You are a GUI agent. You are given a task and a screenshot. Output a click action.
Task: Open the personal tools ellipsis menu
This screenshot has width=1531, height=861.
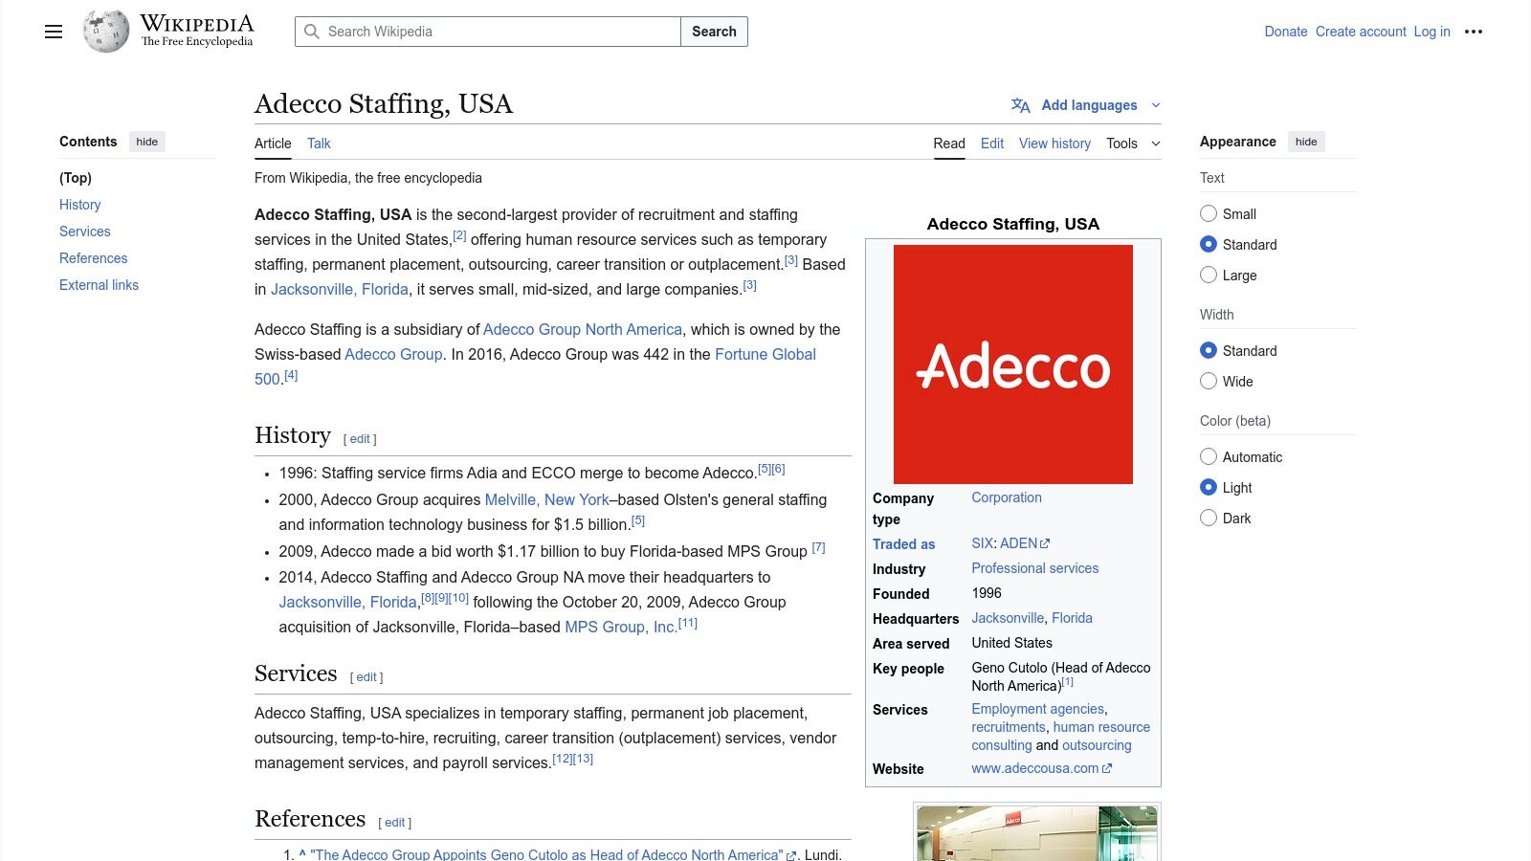pyautogui.click(x=1474, y=32)
